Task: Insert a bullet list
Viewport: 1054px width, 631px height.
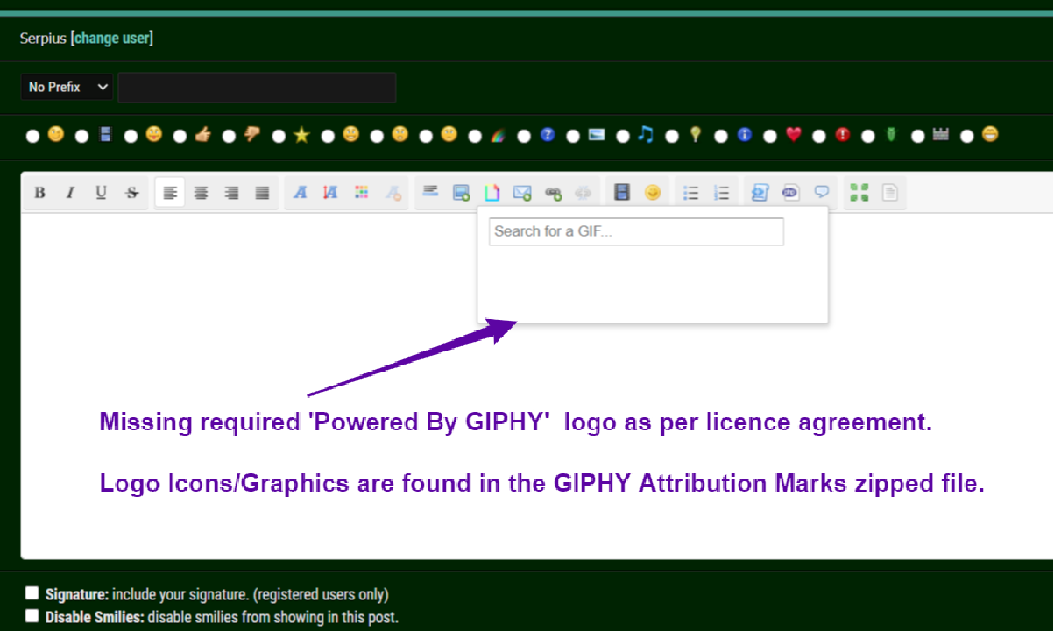Action: point(690,193)
